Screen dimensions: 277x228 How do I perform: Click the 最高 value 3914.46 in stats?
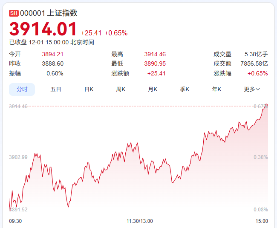(155, 54)
